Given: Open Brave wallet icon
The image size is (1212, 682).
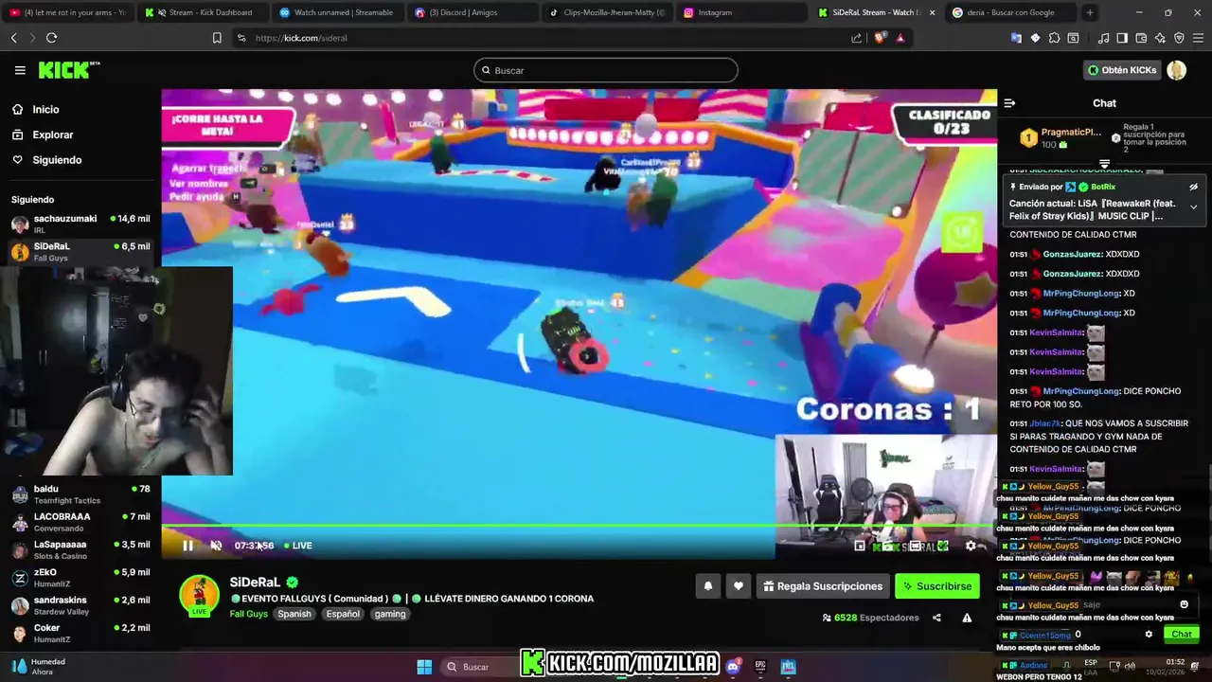Looking at the screenshot, I should coord(1141,38).
